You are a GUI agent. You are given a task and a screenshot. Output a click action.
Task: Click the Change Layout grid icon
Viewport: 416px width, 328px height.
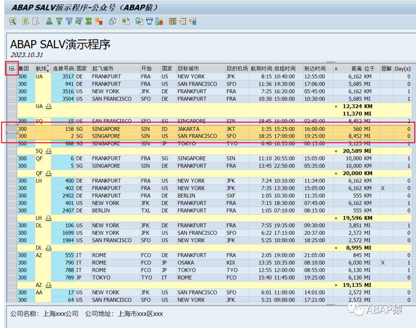[x=173, y=22]
